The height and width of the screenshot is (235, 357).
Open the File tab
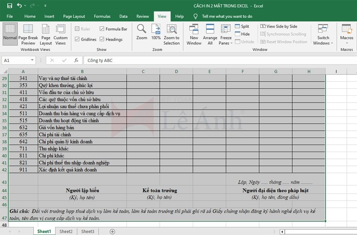10,16
